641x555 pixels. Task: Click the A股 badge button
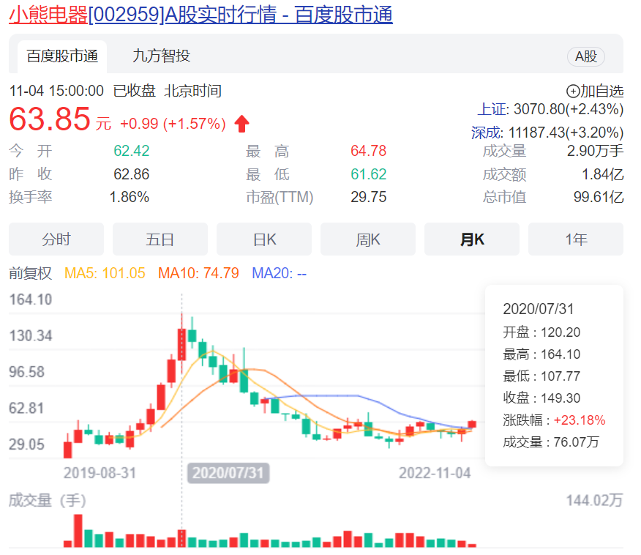(586, 56)
